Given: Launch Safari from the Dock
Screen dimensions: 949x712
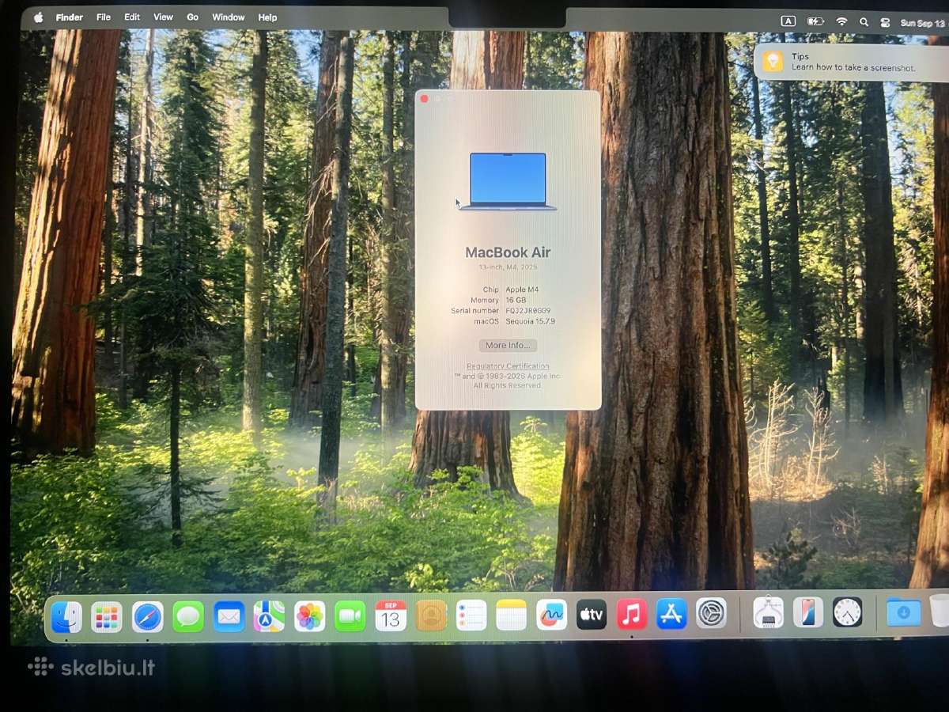Looking at the screenshot, I should (x=148, y=617).
